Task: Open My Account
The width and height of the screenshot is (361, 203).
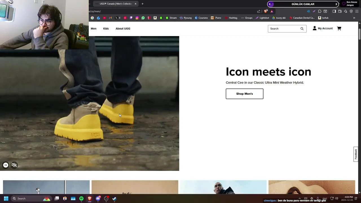Action: point(323,28)
